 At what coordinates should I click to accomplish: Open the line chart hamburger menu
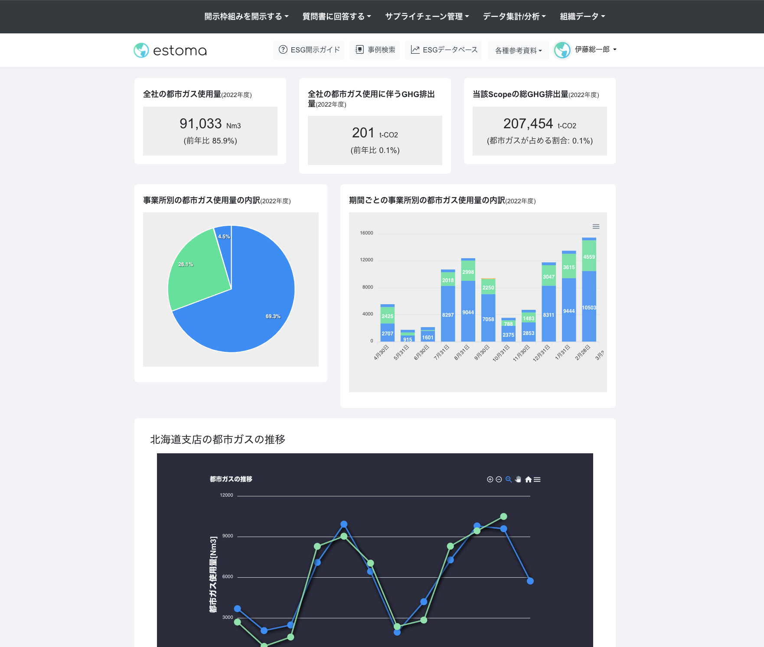click(x=537, y=479)
